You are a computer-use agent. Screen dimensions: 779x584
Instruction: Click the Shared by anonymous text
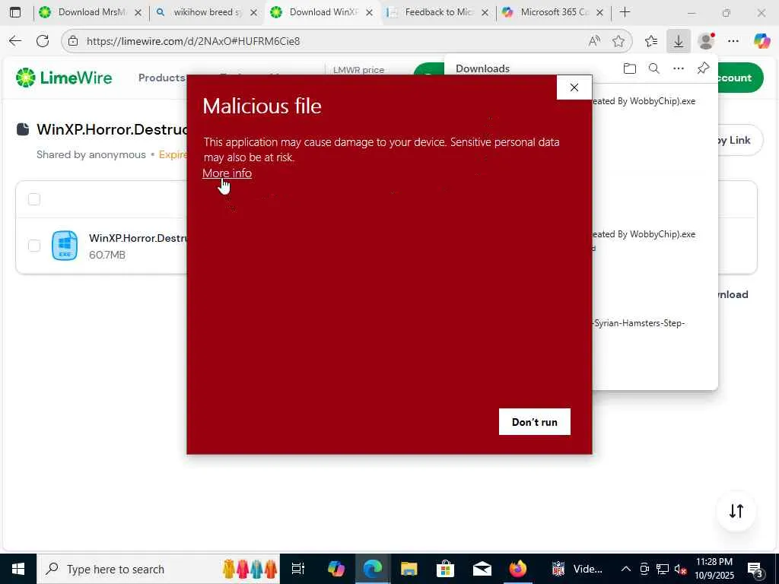91,154
